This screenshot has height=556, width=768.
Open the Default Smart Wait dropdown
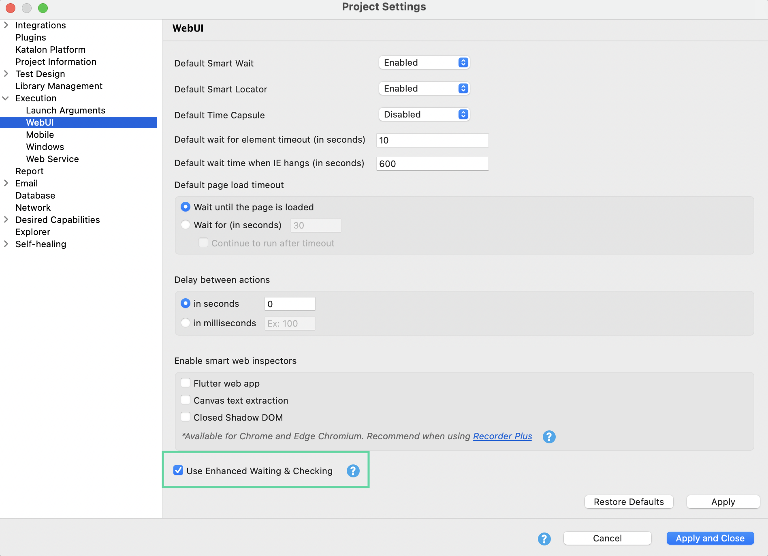click(x=423, y=62)
